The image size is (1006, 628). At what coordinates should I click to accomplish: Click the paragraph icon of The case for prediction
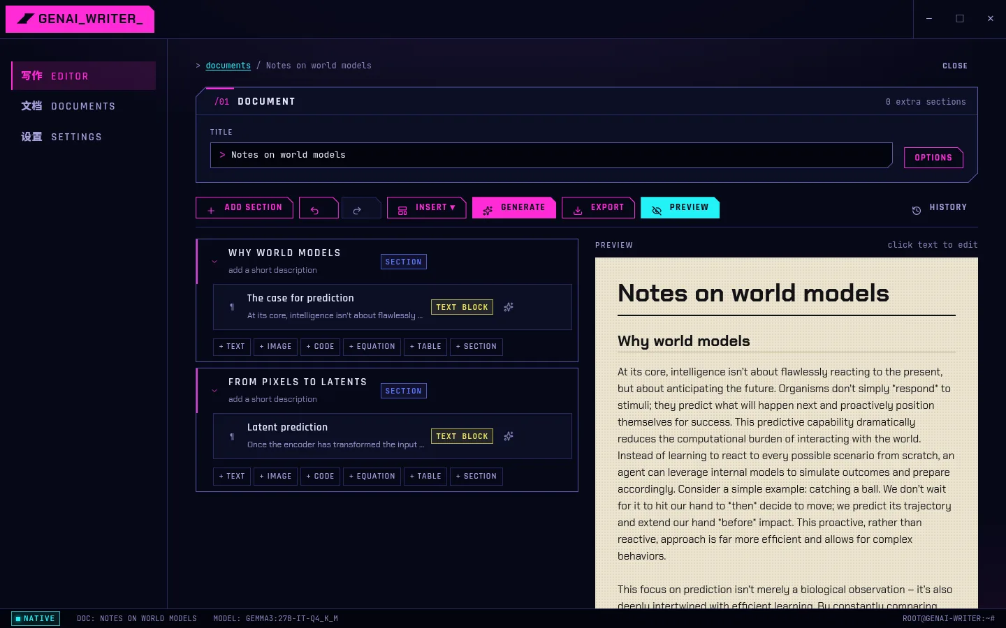[232, 307]
